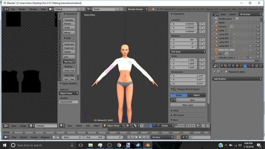Click the Blender logo icon in the info header
Image resolution: width=265 pixels, height=149 pixels.
point(153,9)
